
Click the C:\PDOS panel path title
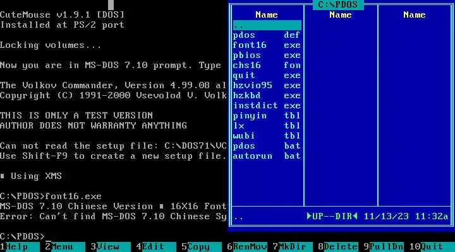(x=338, y=4)
